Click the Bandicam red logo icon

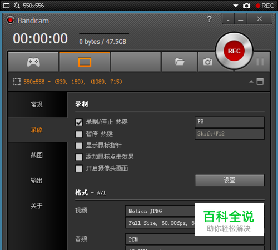[11, 20]
